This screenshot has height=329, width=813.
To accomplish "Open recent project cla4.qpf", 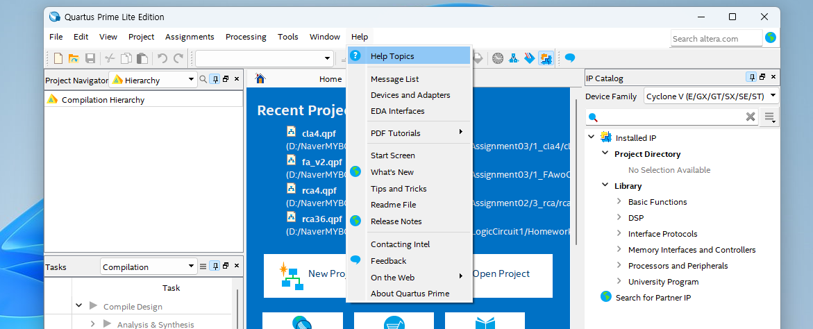I will coord(319,133).
